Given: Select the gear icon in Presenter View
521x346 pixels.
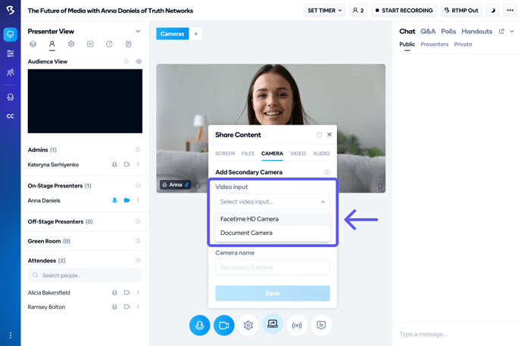Looking at the screenshot, I should click(71, 44).
